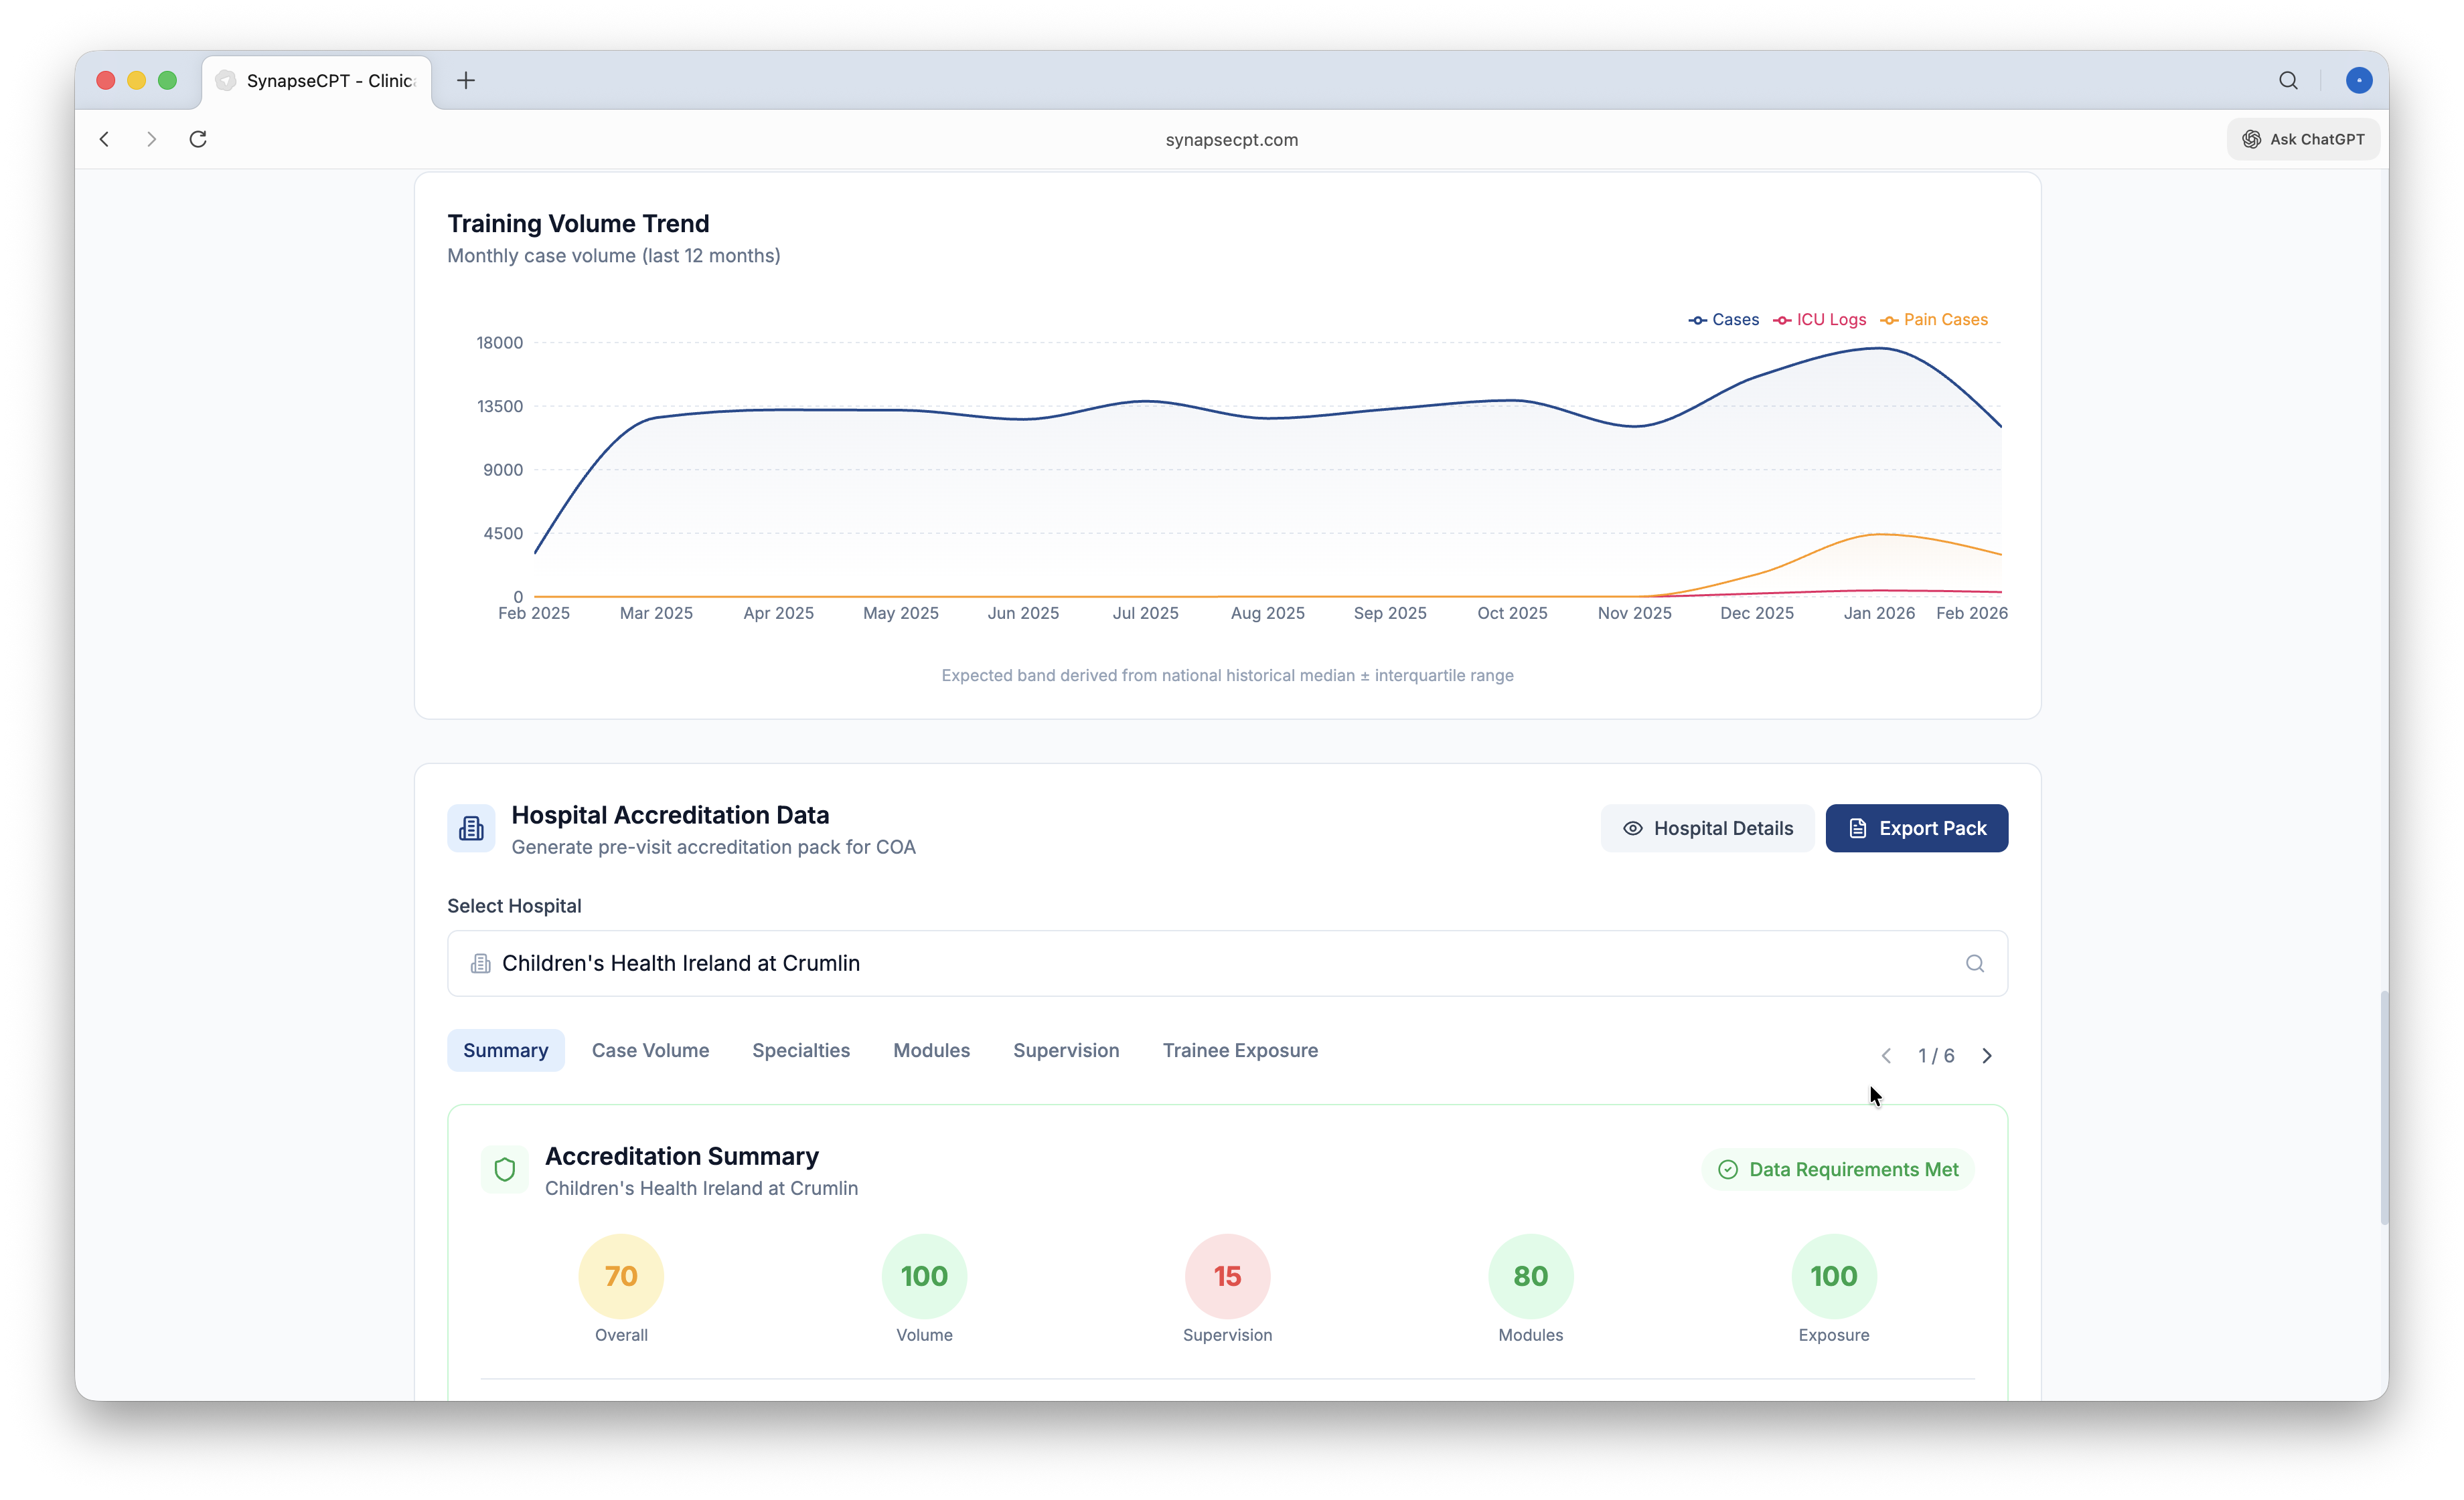Switch to the Case Volume tab
Screen dimensions: 2464x1500
(x=650, y=1050)
